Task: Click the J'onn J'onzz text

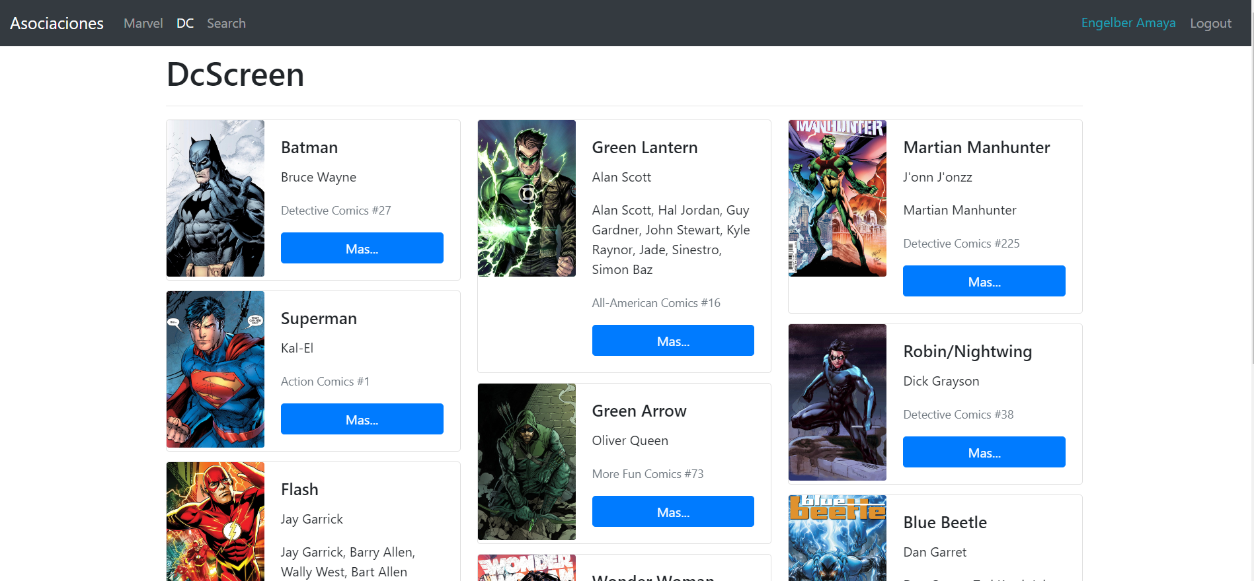Action: 937,177
